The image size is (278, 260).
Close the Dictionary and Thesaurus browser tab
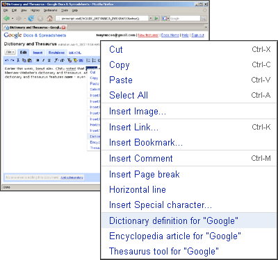[x=64, y=28]
